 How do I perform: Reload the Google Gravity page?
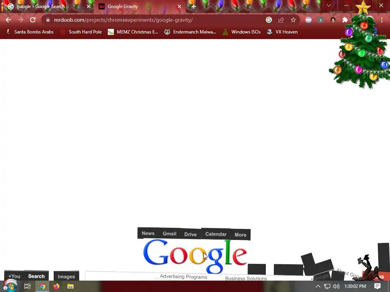coord(33,20)
